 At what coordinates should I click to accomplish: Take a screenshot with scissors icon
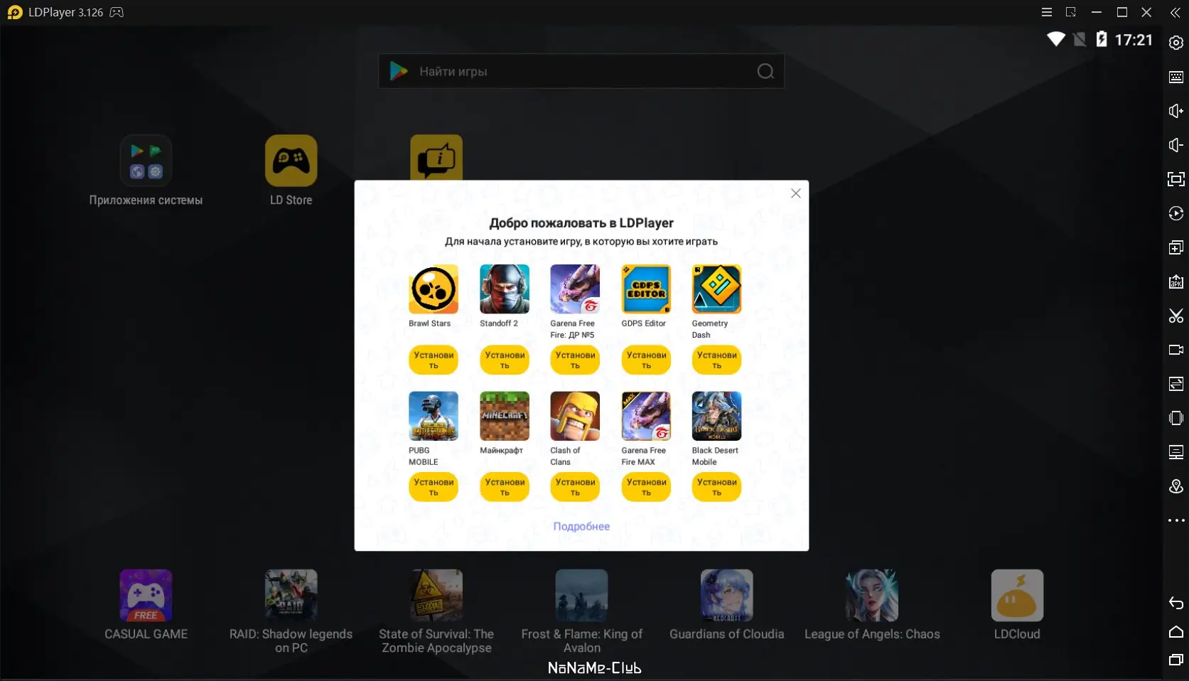click(1176, 316)
